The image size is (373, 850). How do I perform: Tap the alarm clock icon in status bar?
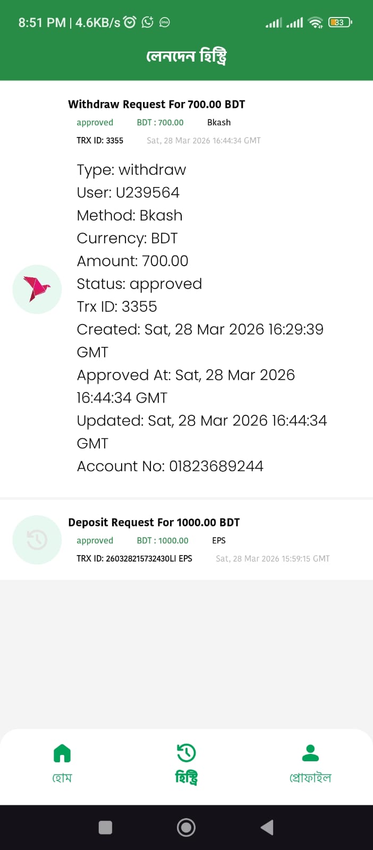(129, 22)
